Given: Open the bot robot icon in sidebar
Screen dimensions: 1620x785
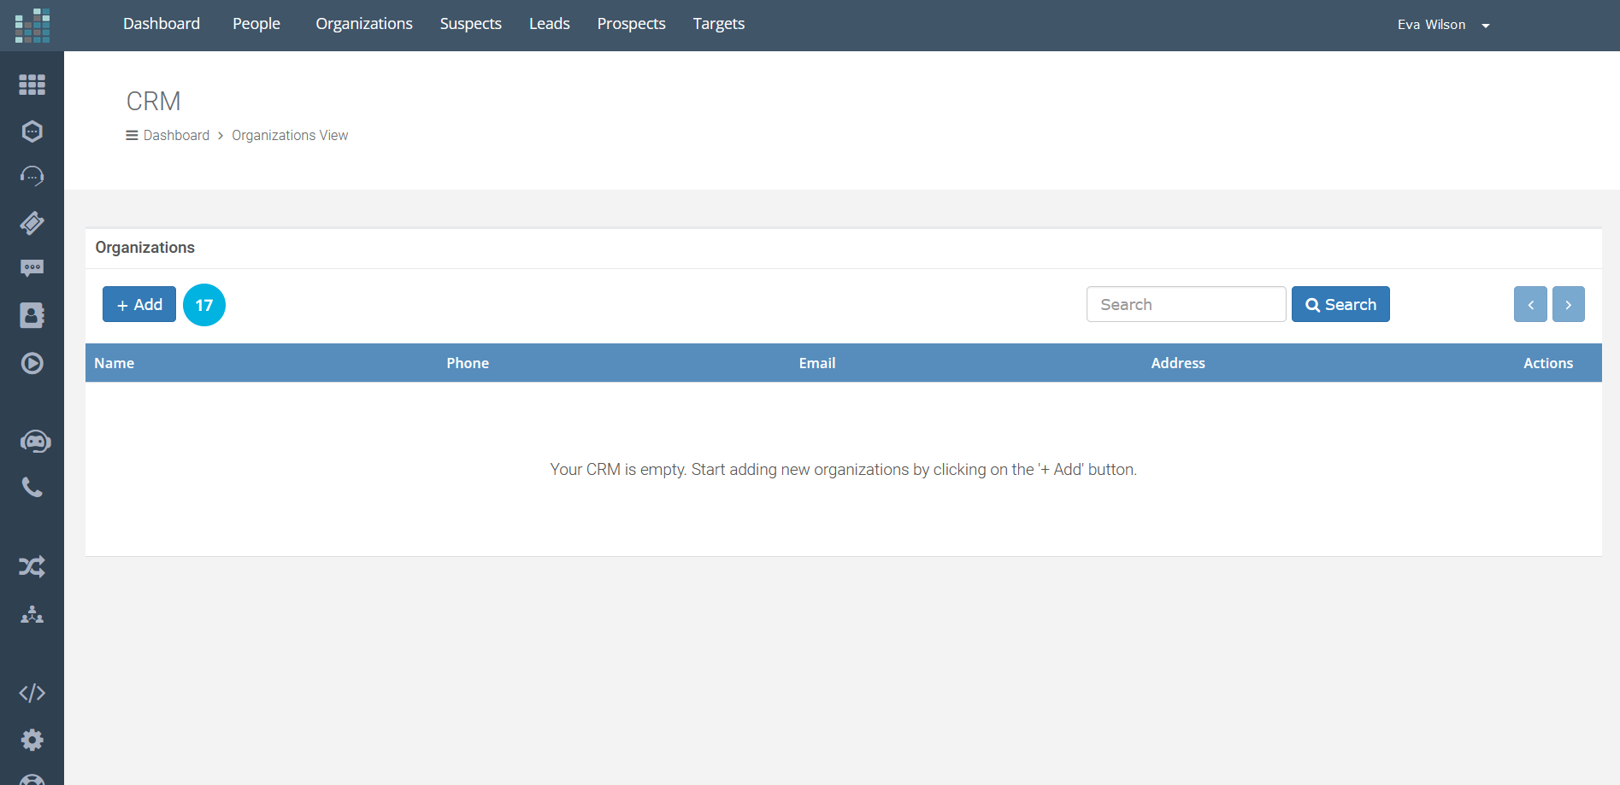Looking at the screenshot, I should coord(35,442).
